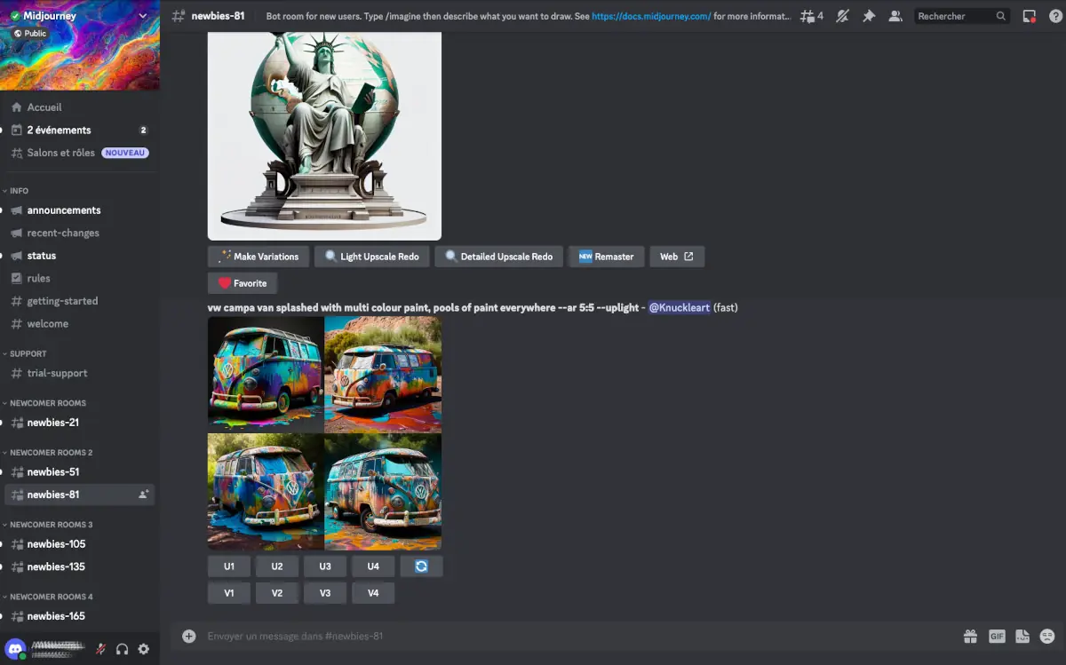This screenshot has width=1066, height=665.
Task: Open the gift Nitro icon
Action: point(970,636)
